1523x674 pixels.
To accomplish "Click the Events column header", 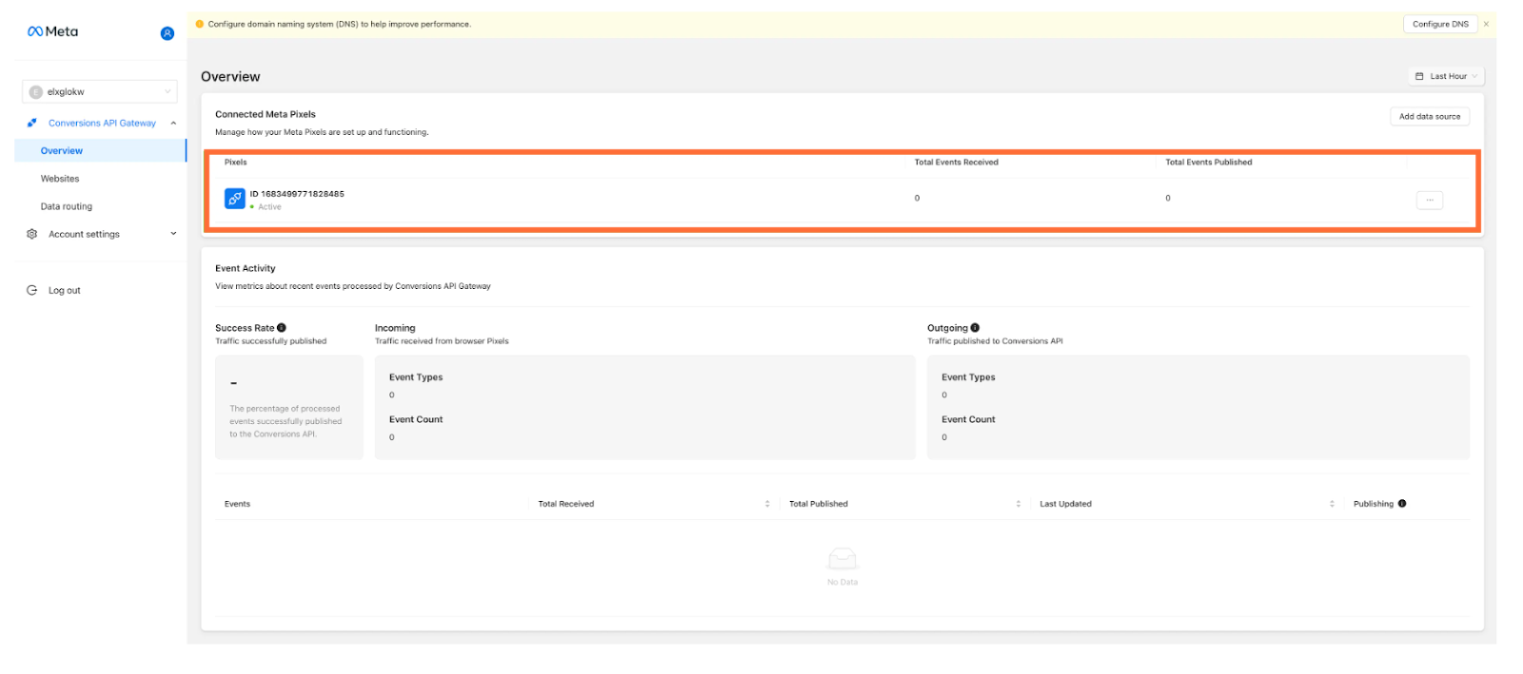I will 237,504.
